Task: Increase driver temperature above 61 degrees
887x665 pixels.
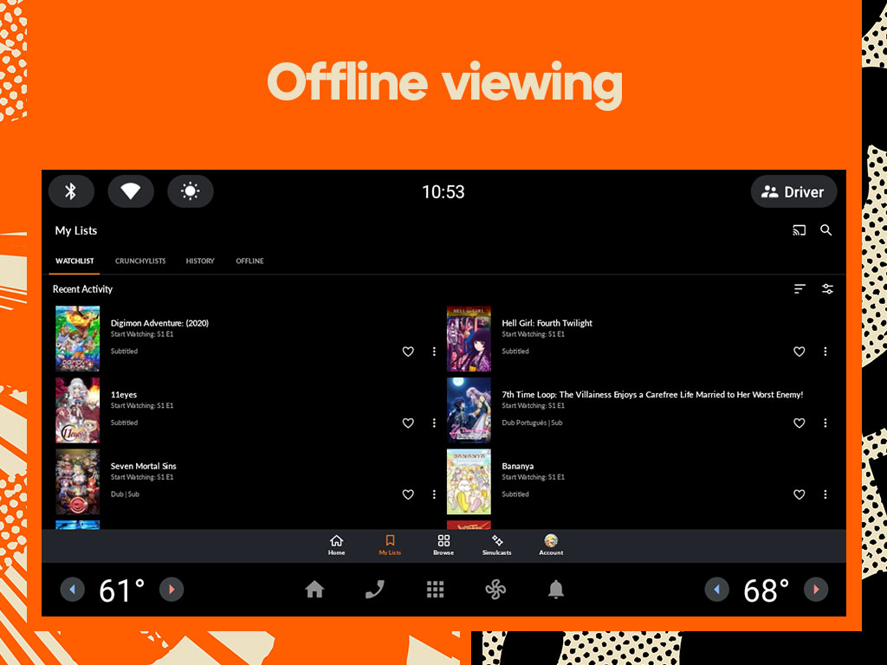Action: pos(172,590)
